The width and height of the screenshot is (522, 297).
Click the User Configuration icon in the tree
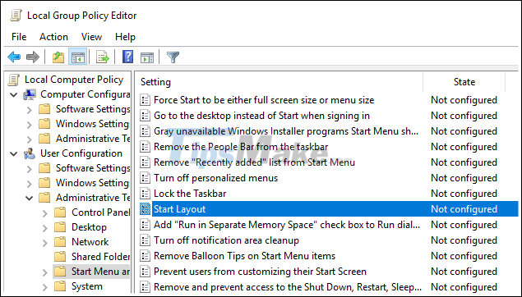coord(30,153)
